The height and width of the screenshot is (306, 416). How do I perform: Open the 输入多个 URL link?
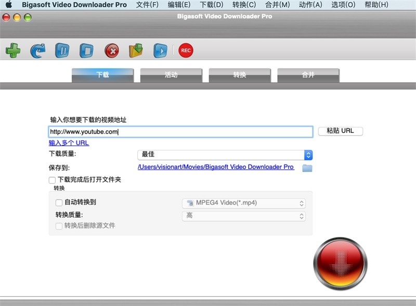point(69,143)
